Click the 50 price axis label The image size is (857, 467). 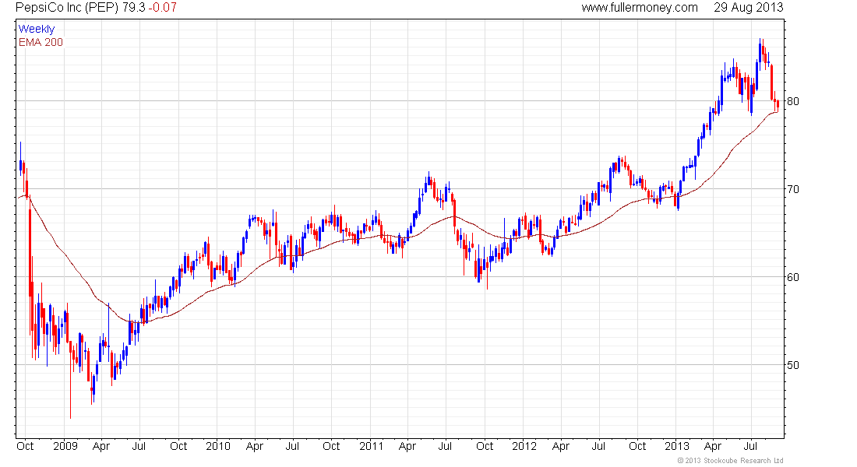[793, 365]
